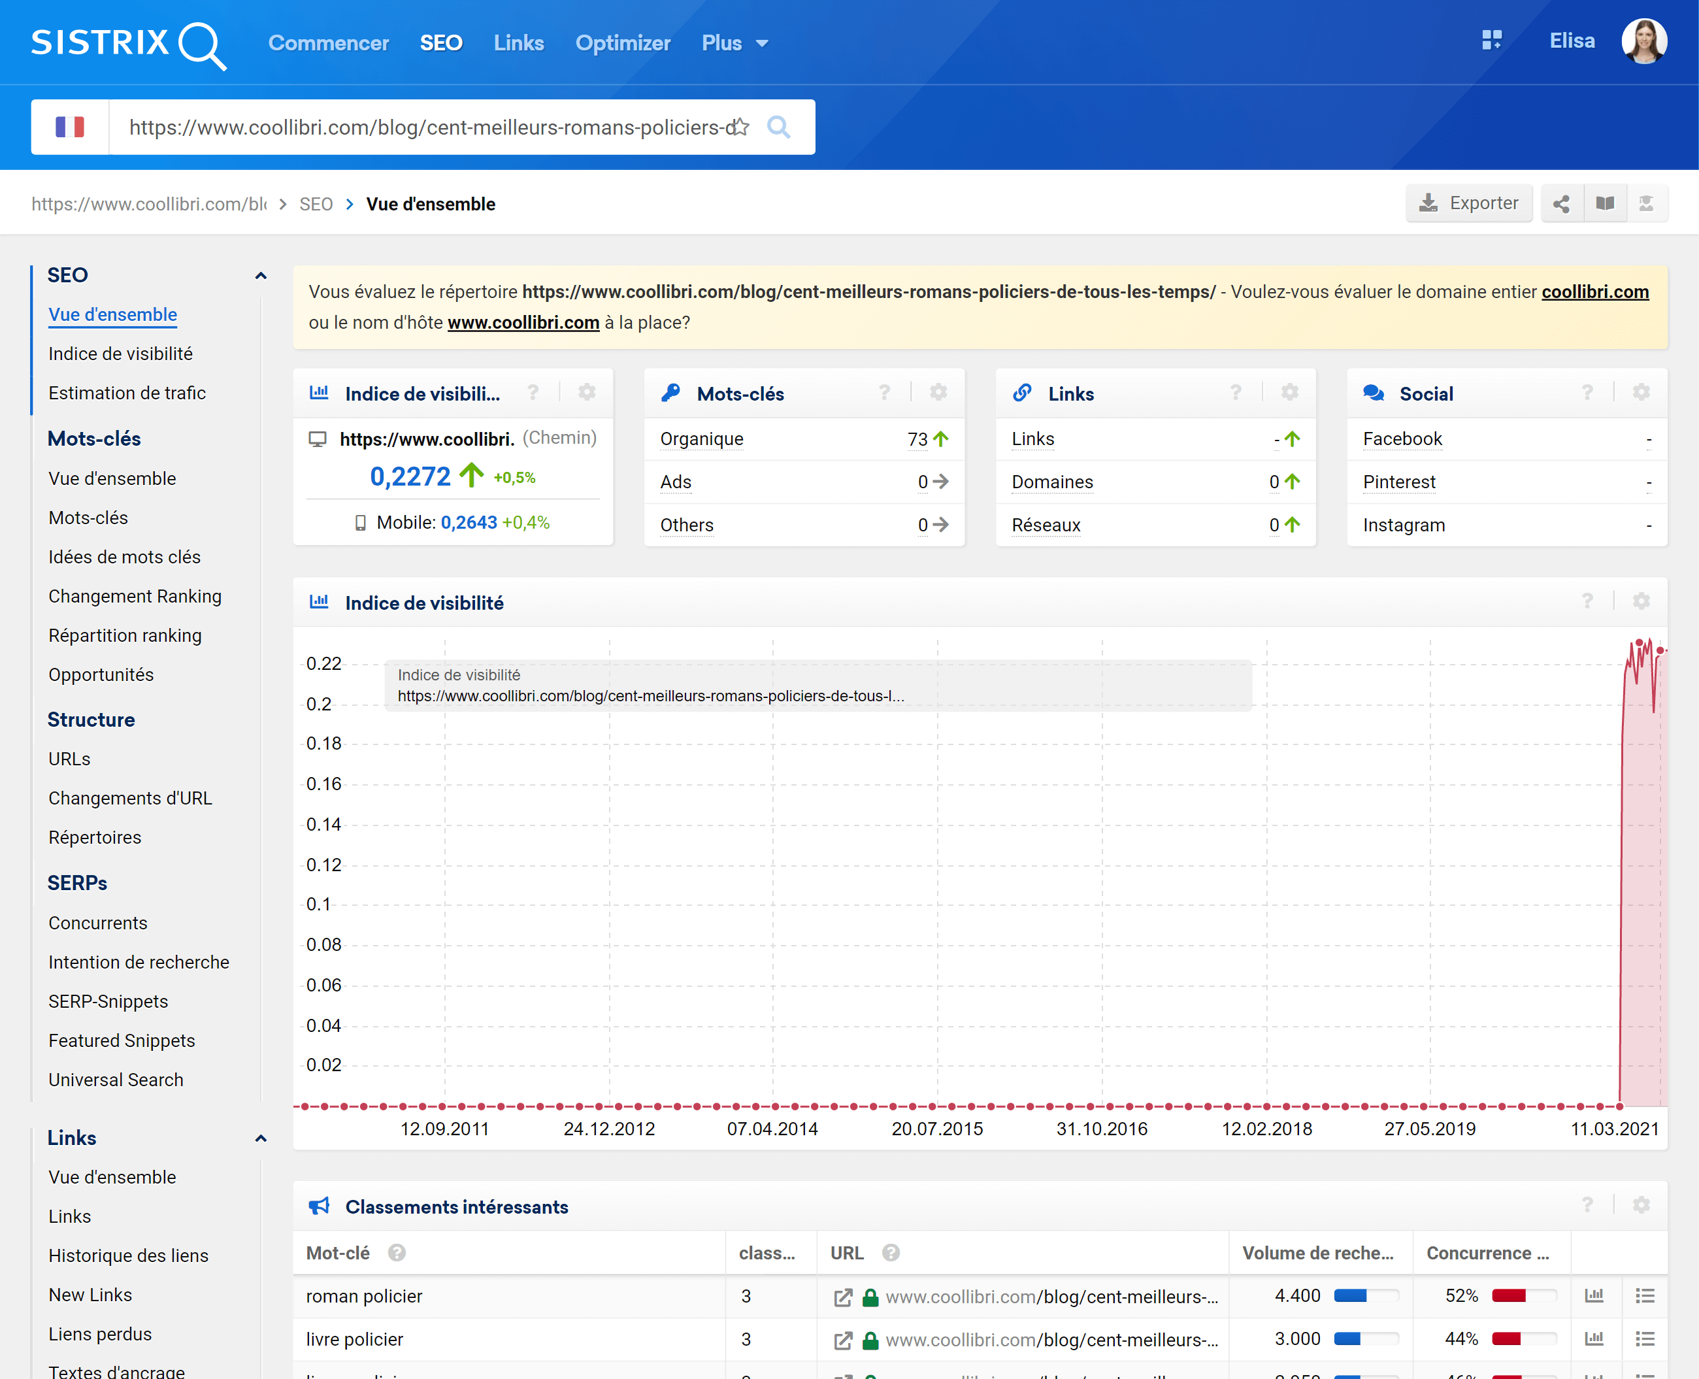Open settings gear of Social box
This screenshot has height=1379, width=1699.
click(x=1641, y=392)
